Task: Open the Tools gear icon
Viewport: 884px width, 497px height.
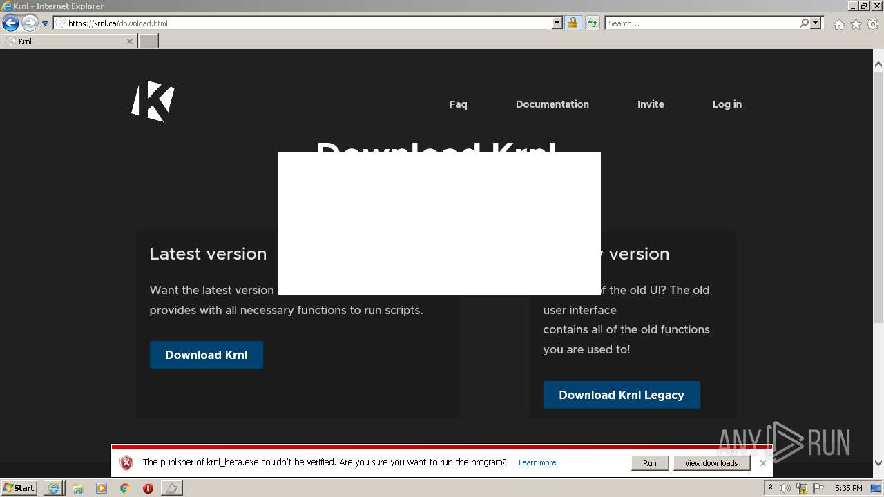Action: click(873, 24)
